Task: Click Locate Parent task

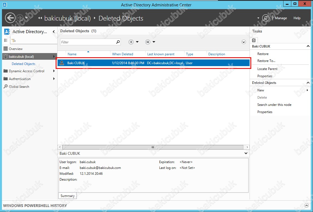Action: point(267,69)
